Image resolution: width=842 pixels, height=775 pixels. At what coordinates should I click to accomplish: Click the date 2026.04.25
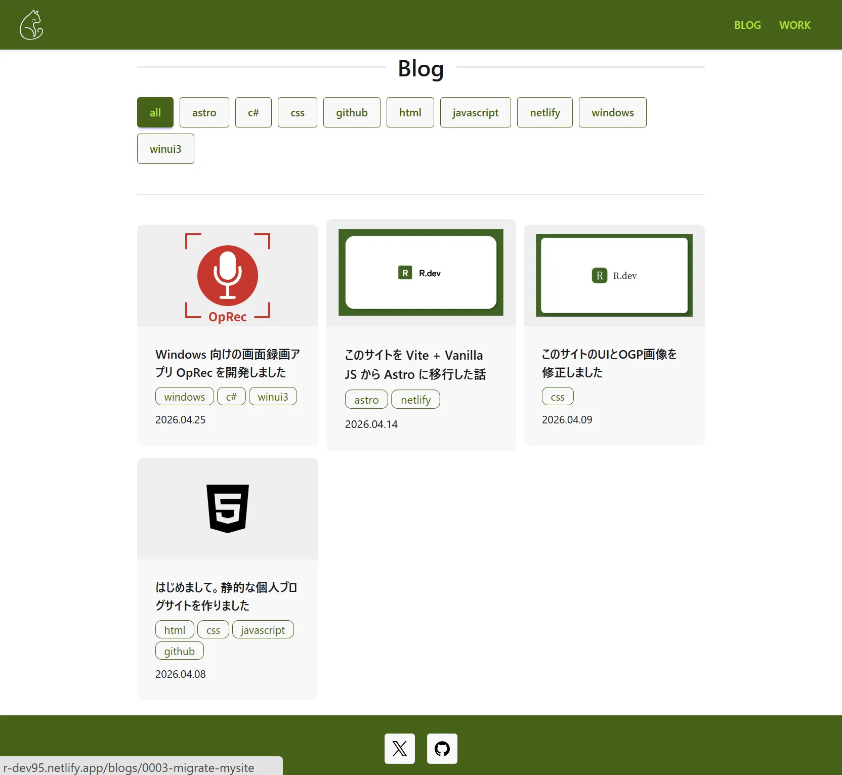[181, 420]
